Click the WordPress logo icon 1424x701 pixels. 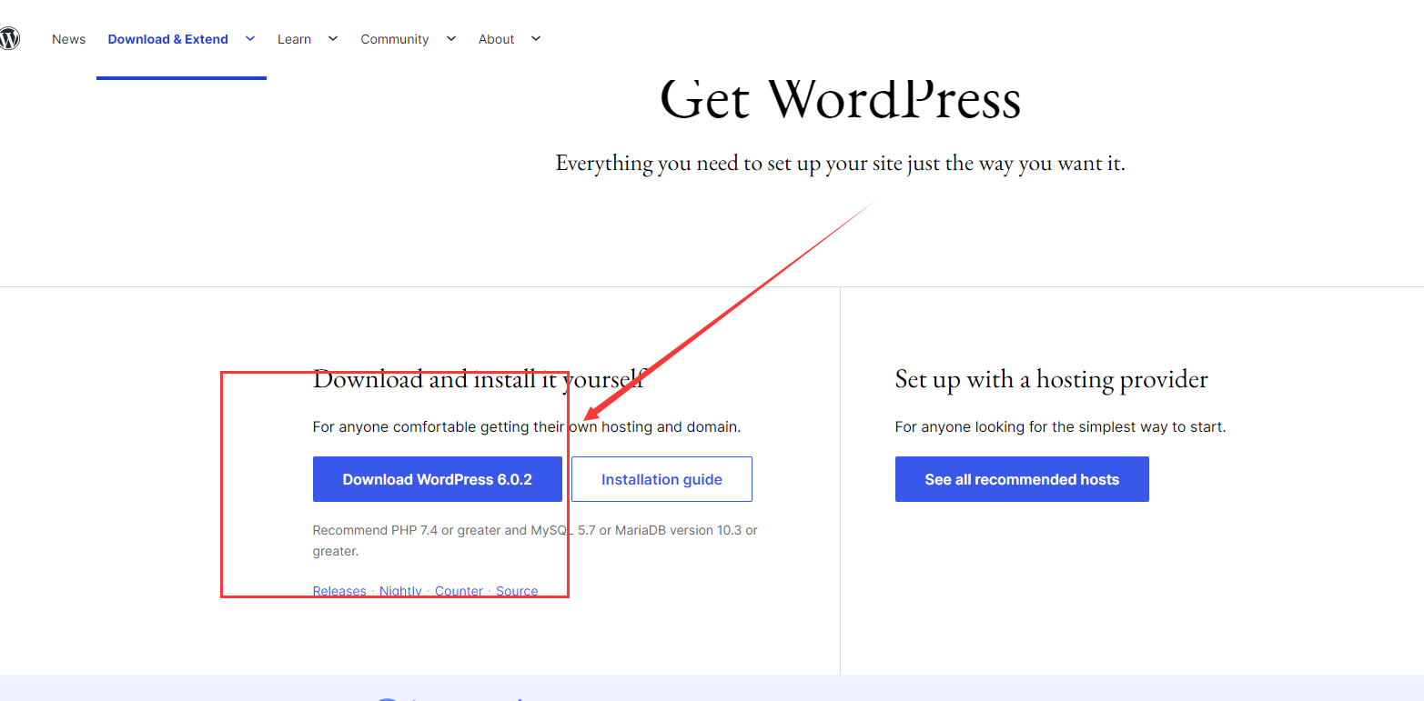coord(9,39)
